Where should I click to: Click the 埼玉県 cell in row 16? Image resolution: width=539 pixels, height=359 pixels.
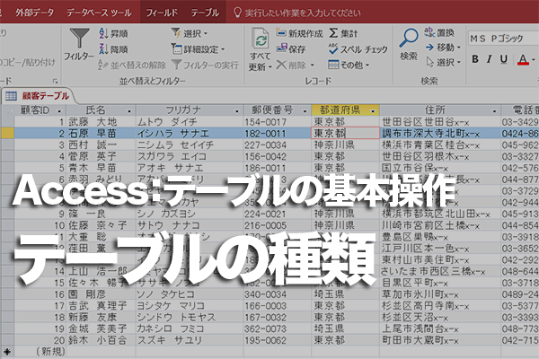pos(346,294)
